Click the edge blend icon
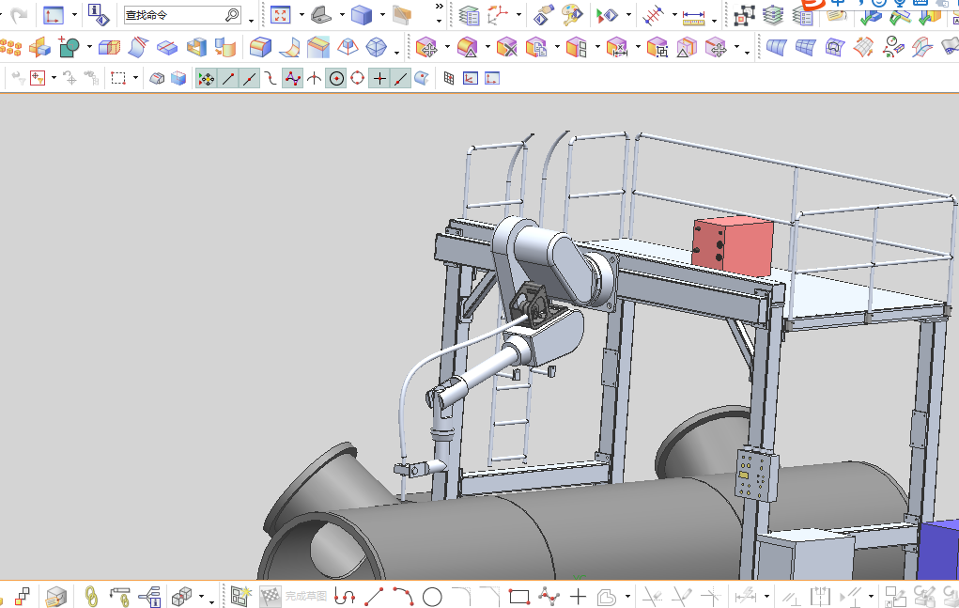Image resolution: width=959 pixels, height=608 pixels. [260, 46]
